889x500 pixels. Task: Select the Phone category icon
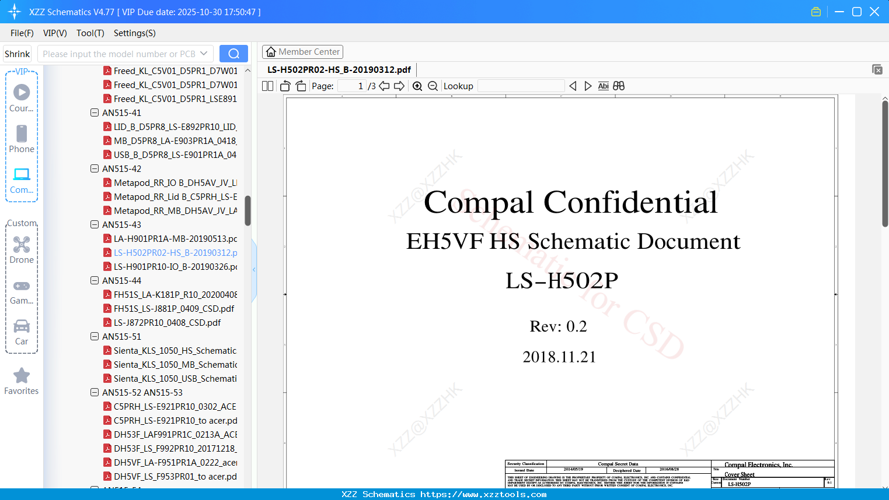click(22, 139)
